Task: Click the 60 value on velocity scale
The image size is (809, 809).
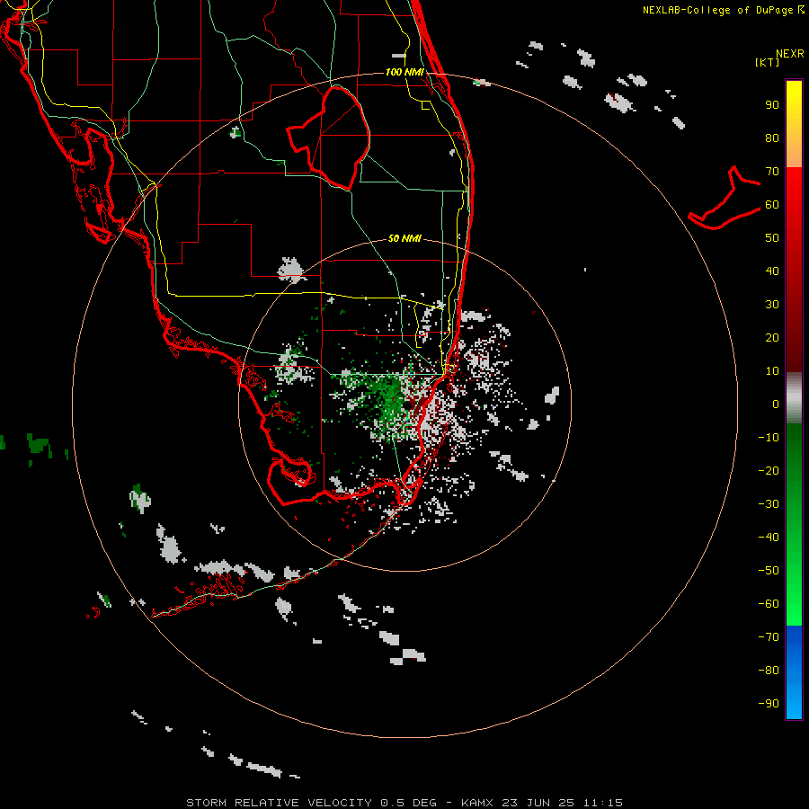Action: point(772,204)
